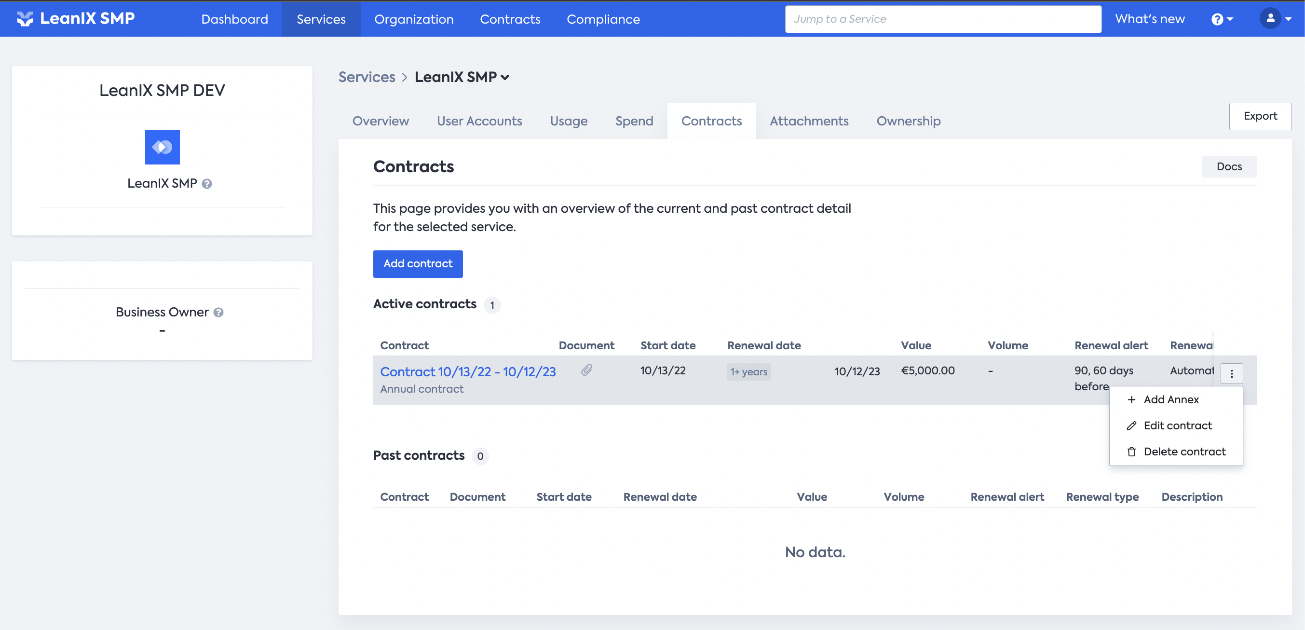Click the paperclip document attachment icon
Screen dimensions: 1305x630
click(586, 370)
